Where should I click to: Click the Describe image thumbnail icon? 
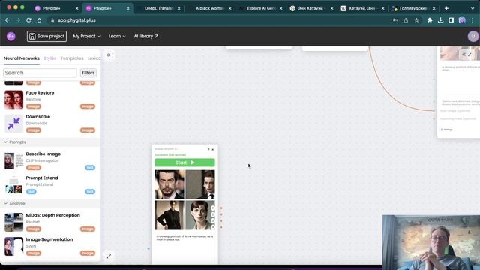click(x=13, y=161)
